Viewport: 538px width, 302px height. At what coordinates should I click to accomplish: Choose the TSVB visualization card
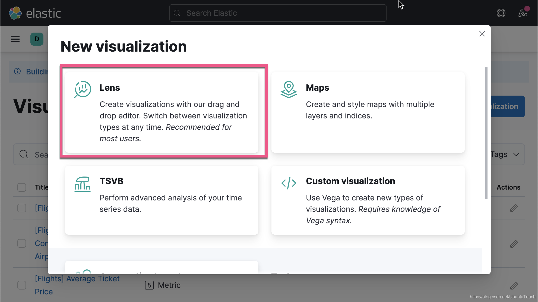[x=162, y=200]
